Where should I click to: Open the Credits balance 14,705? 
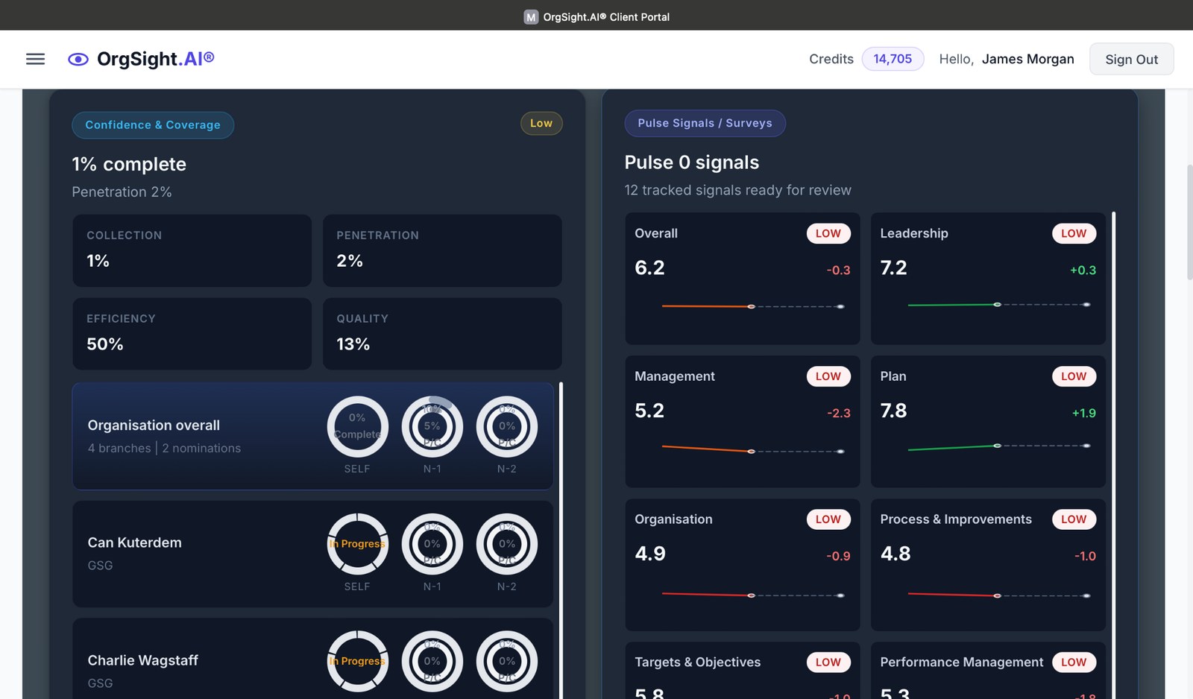[x=893, y=58]
